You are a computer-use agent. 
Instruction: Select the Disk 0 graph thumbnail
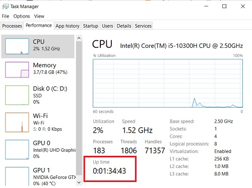coord(17,95)
